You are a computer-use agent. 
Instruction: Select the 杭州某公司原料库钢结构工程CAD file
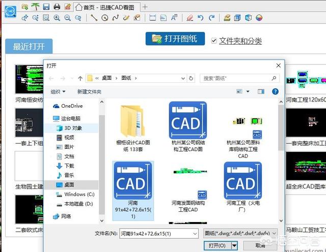[243, 138]
